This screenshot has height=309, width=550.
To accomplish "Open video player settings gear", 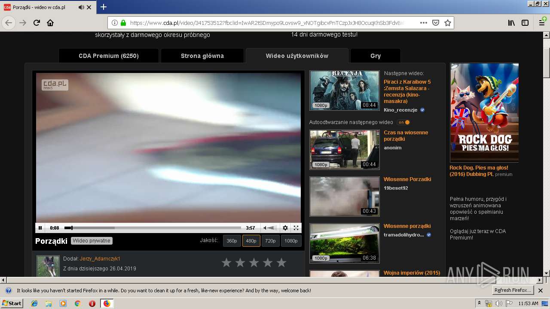I will click(x=285, y=228).
